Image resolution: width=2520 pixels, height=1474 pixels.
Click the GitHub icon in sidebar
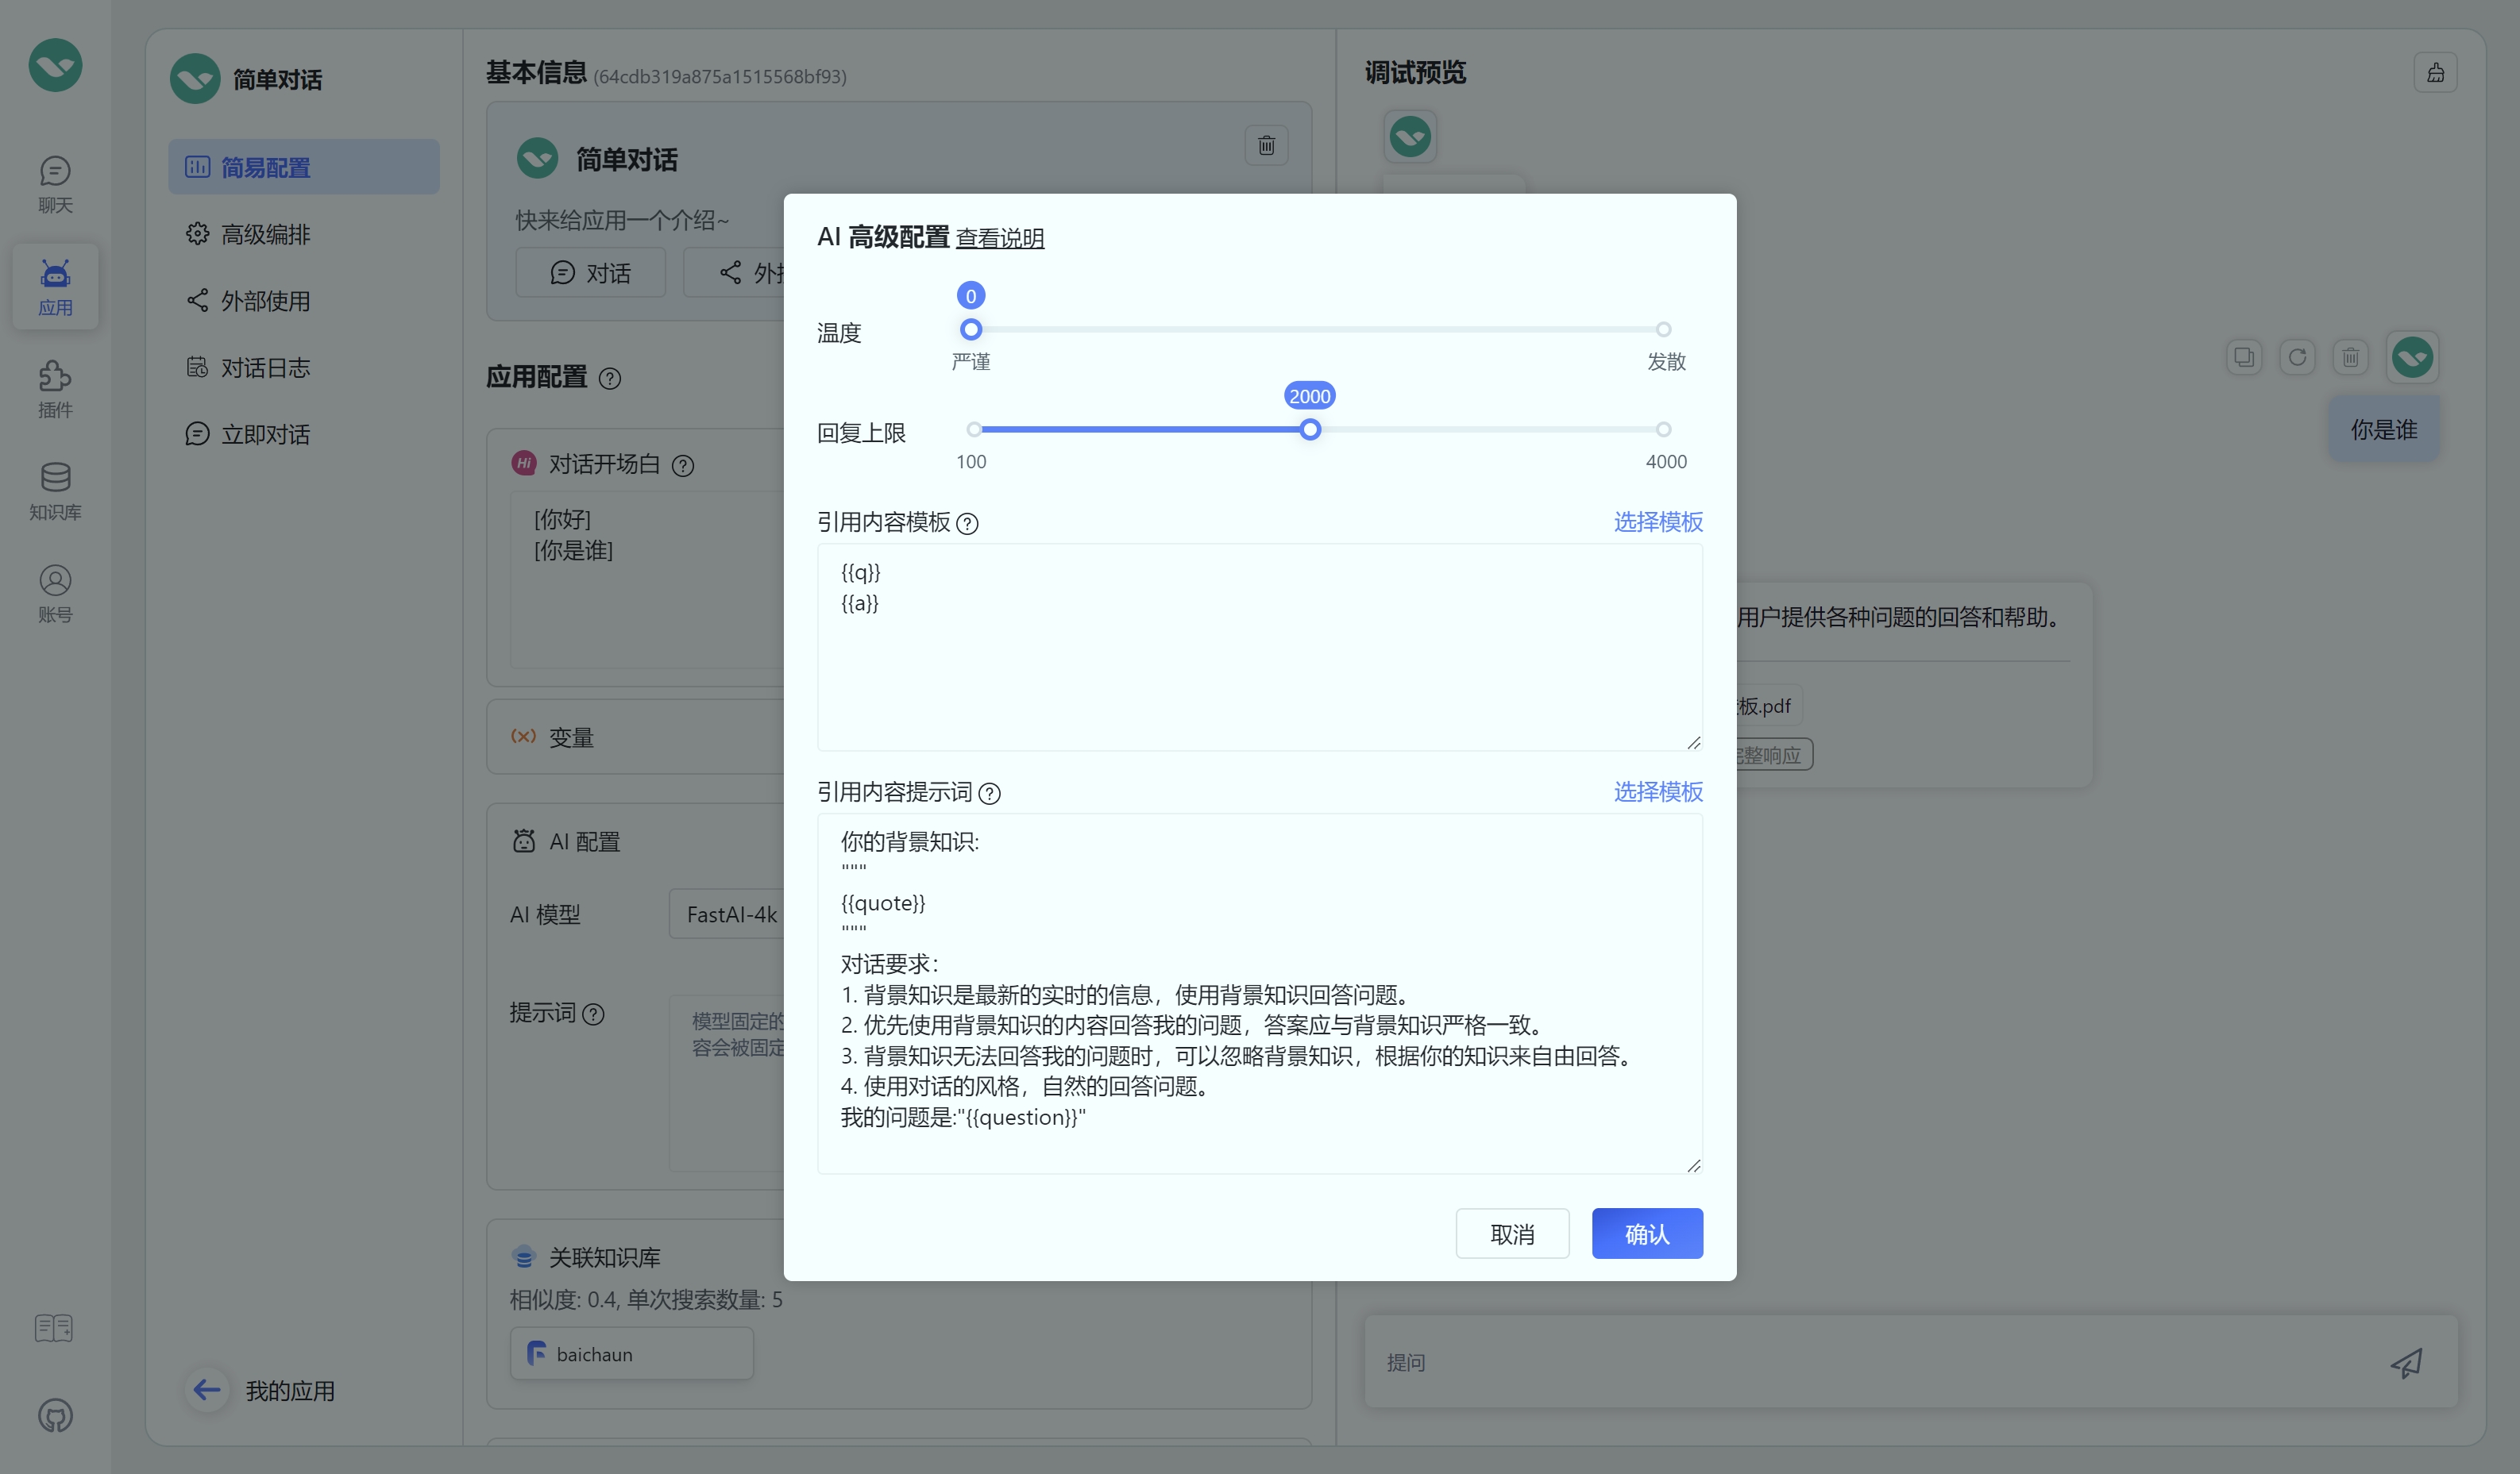click(55, 1415)
